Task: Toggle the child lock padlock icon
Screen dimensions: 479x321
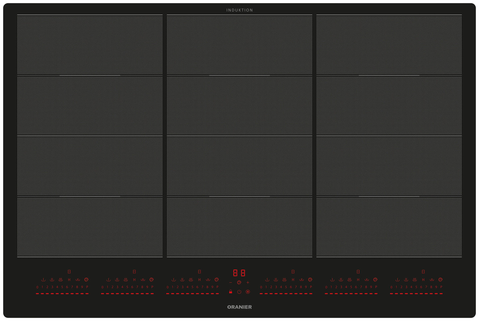Action: tap(231, 292)
